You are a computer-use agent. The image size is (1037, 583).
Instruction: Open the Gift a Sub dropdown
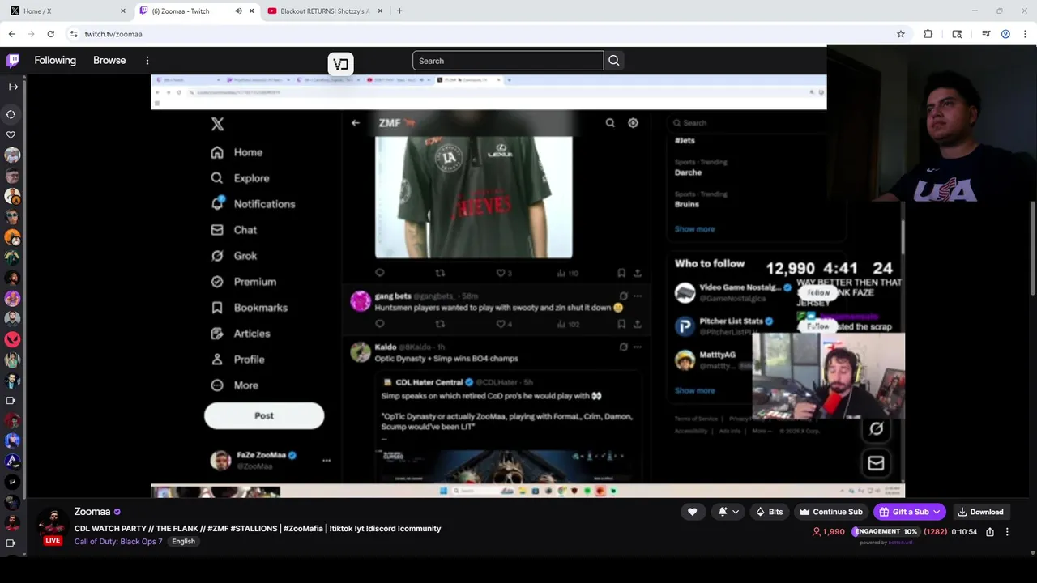[x=910, y=512]
